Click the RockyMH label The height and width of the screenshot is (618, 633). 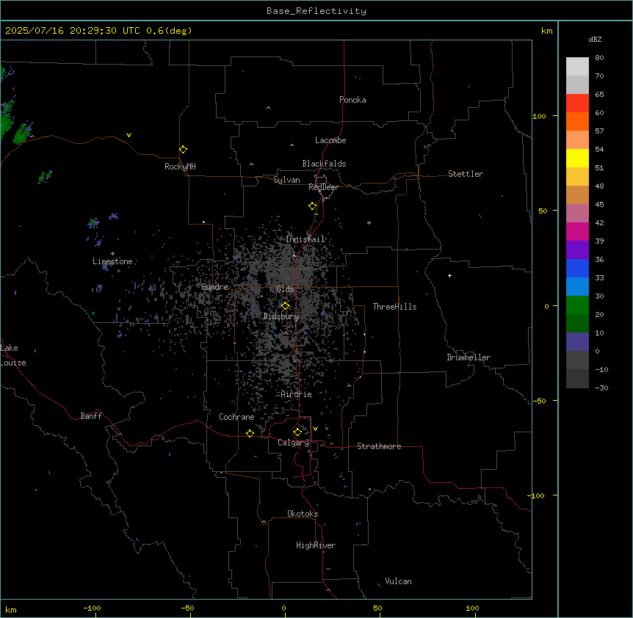click(x=180, y=167)
